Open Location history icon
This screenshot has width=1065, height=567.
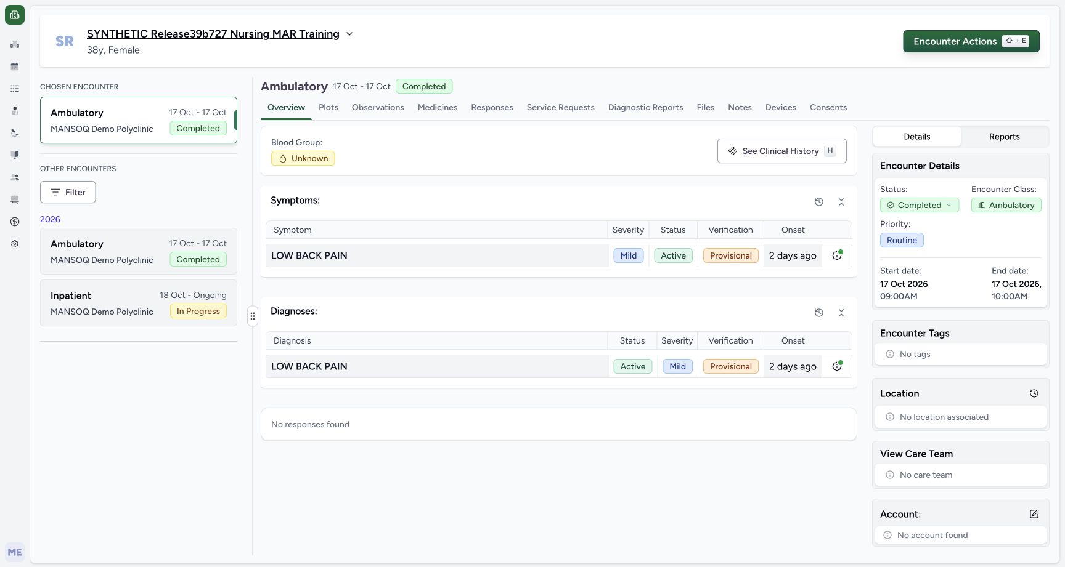click(1034, 393)
